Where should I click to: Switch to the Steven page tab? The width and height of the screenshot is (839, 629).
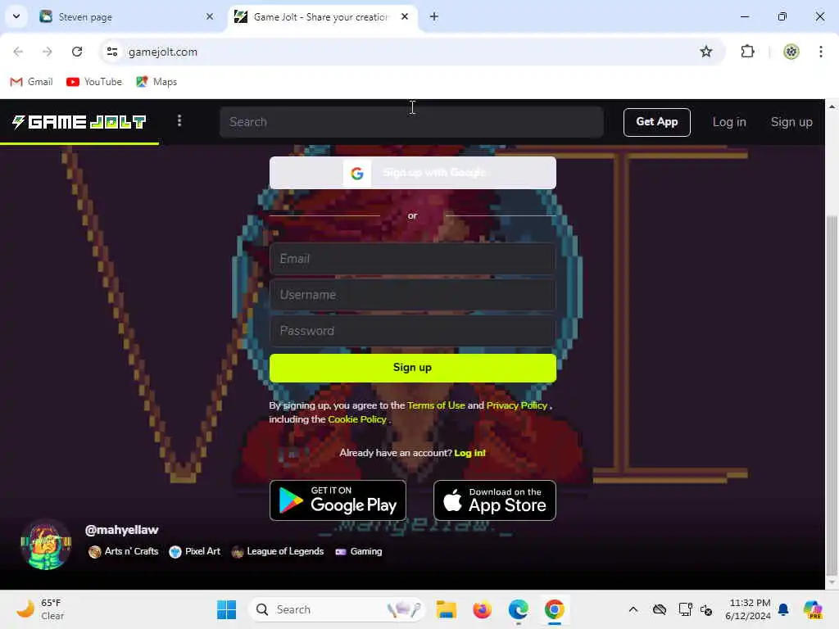pos(127,16)
